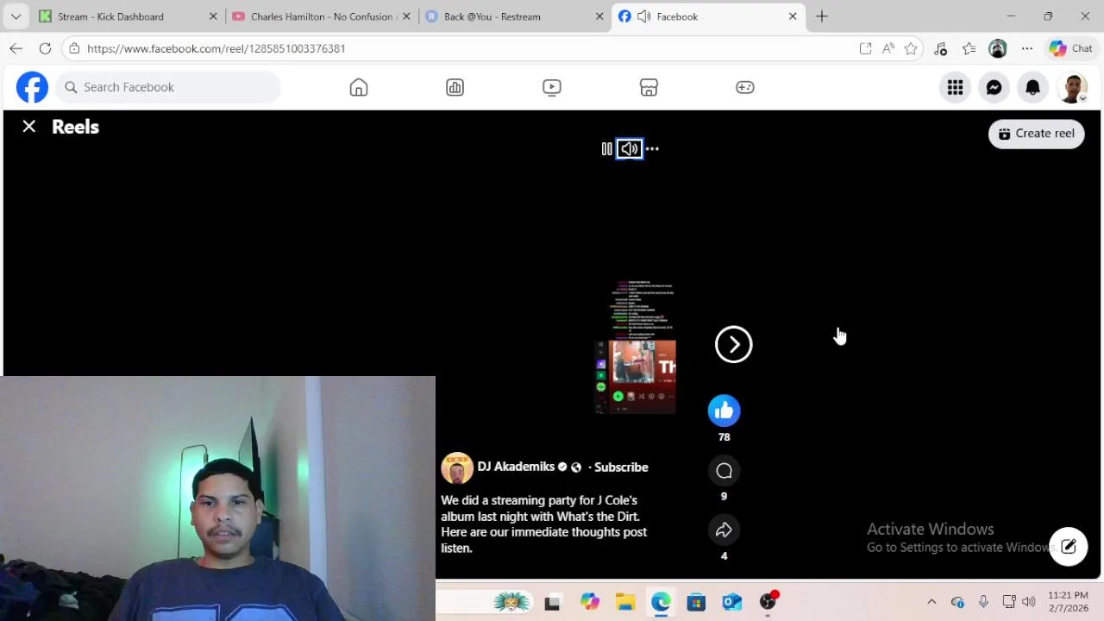
Task: Close the Charles Hamilton tab
Action: (x=406, y=16)
